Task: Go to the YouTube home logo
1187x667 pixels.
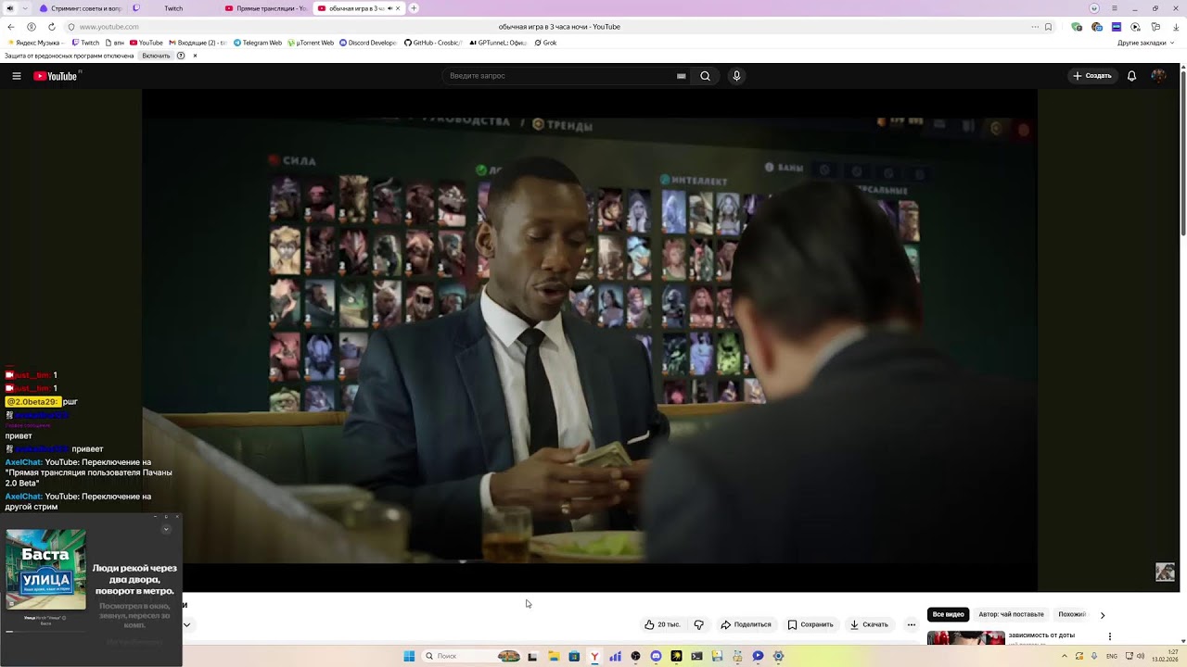Action: (56, 76)
